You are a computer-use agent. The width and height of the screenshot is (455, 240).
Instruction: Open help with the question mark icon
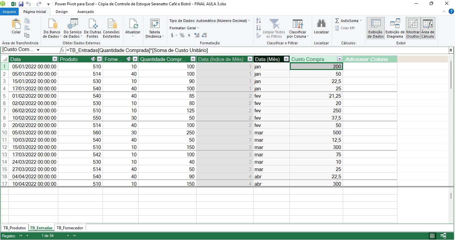tap(451, 12)
